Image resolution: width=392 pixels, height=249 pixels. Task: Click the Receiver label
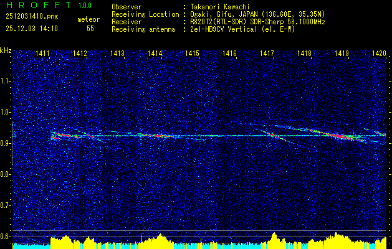tap(127, 22)
